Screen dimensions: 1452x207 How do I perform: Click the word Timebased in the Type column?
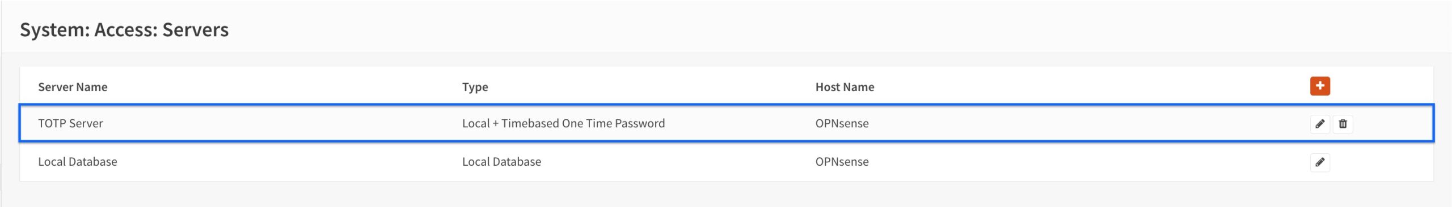point(530,123)
